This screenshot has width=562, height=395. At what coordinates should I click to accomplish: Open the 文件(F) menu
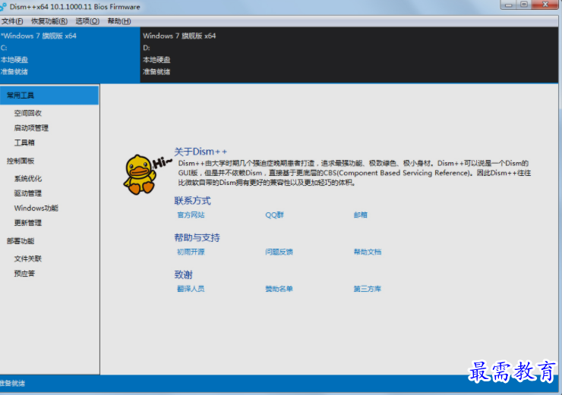12,21
